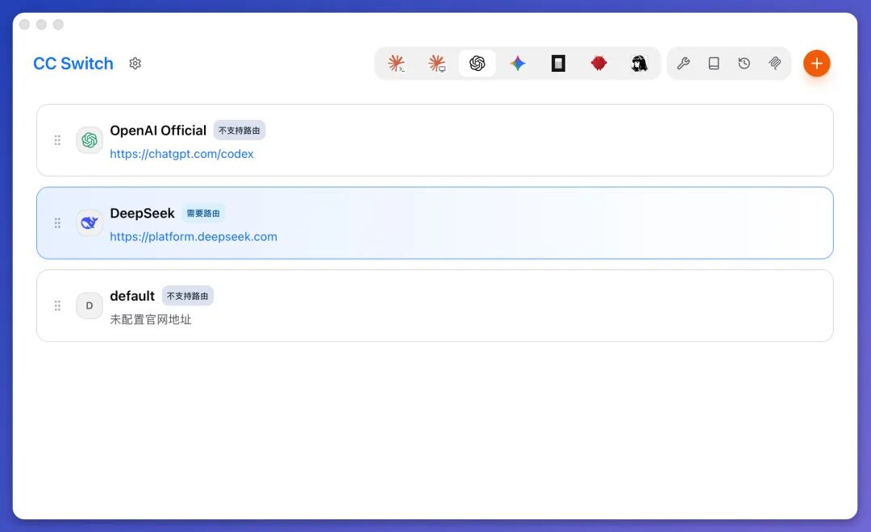Click the DeepSeek provider name
Screen dimensions: 871x532
pyautogui.click(x=142, y=214)
